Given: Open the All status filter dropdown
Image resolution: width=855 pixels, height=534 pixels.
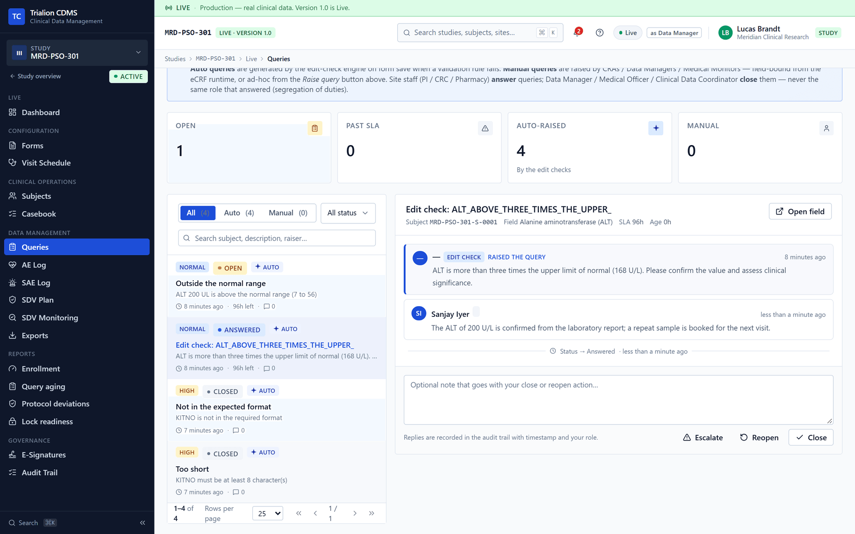Looking at the screenshot, I should [x=348, y=213].
